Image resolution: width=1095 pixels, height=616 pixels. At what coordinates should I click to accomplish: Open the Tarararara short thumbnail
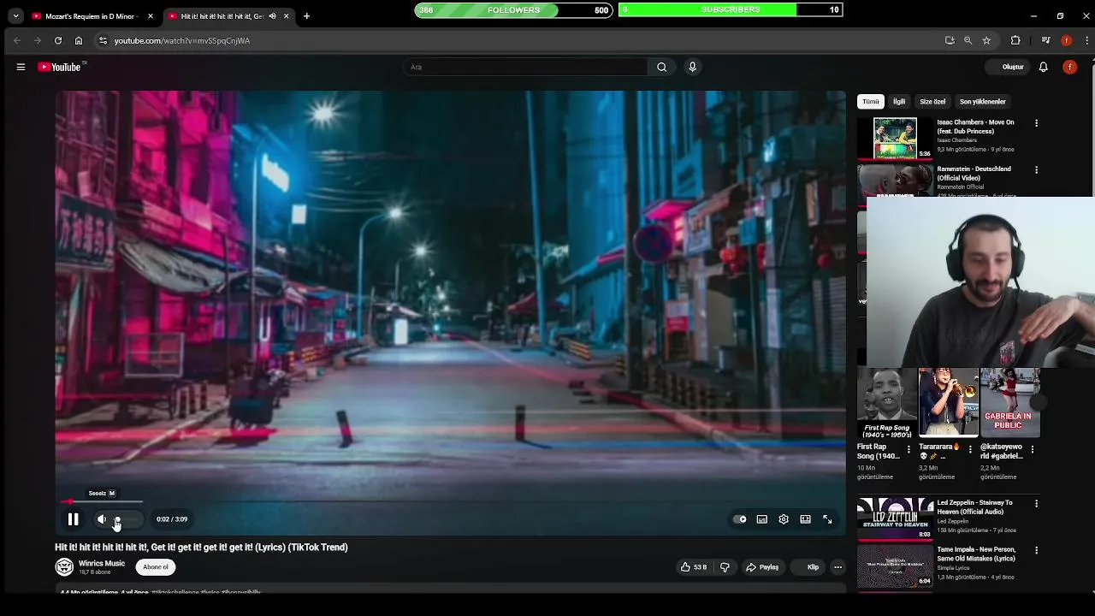pos(948,403)
